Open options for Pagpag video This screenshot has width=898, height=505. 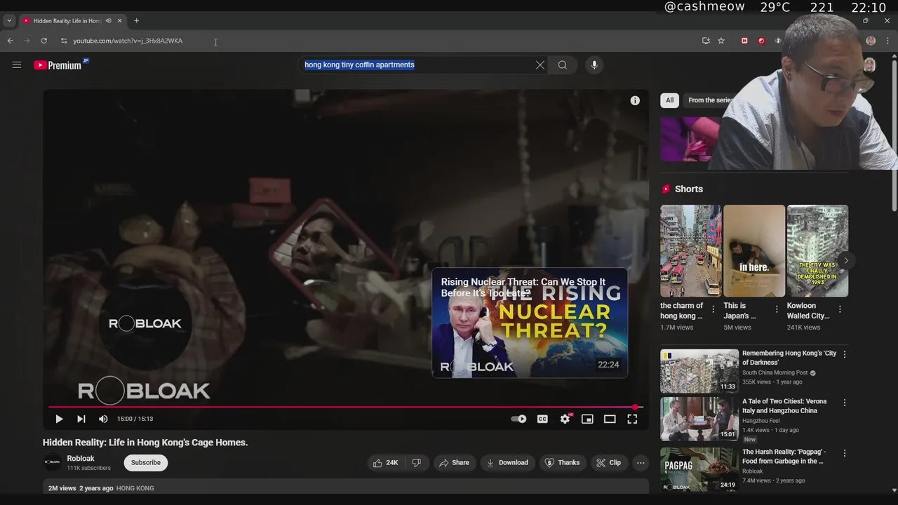pos(845,453)
